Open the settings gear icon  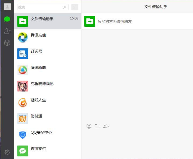pyautogui.click(x=7, y=152)
